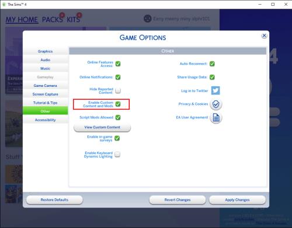Toggle Script Mods Allowed checkbox
Screen dimensions: 292x228
(118, 117)
